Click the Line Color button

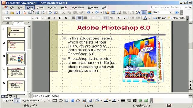point(106,101)
